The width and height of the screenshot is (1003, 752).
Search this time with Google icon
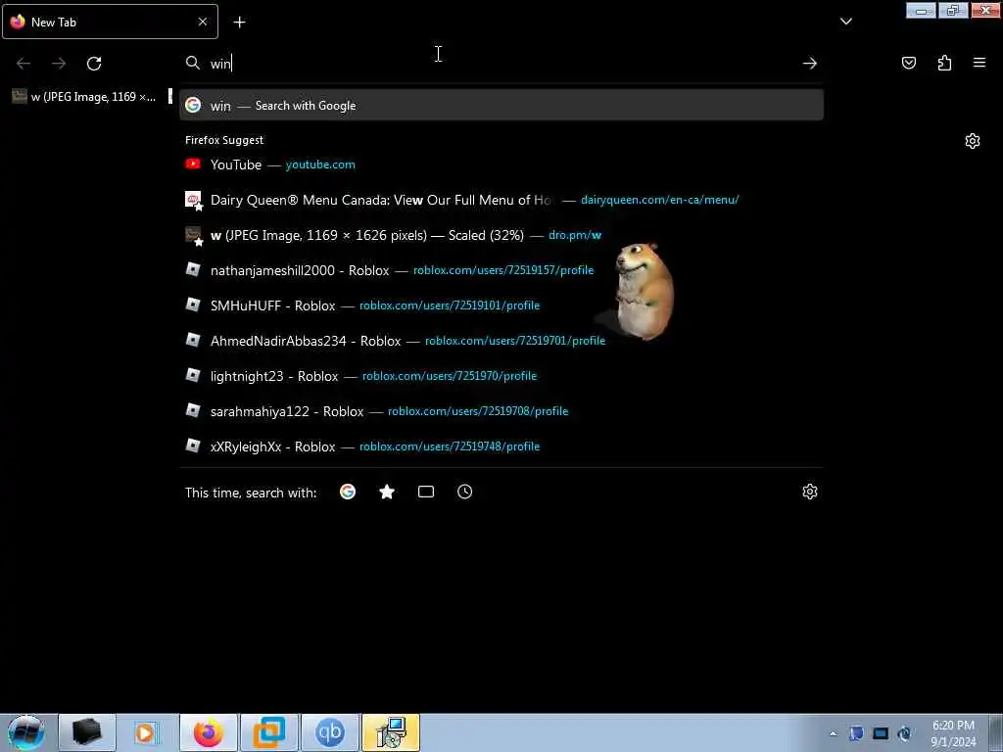(x=348, y=492)
